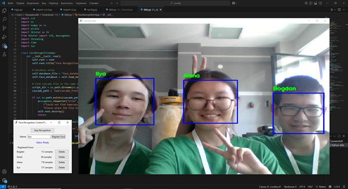This screenshot has width=348, height=189.
Task: Open the editor More Actions menu
Action: pyautogui.click(x=344, y=10)
